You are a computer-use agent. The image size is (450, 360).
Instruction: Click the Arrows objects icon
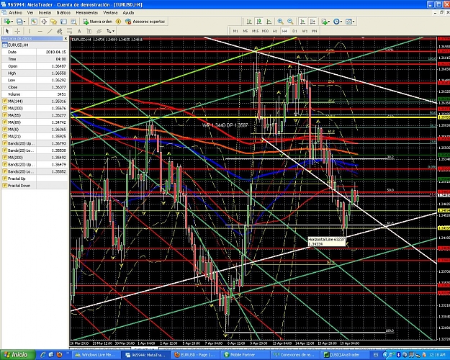click(109, 31)
